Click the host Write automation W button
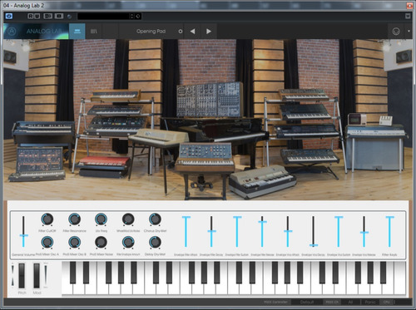Screen dimensions: 416x310 coord(37,17)
